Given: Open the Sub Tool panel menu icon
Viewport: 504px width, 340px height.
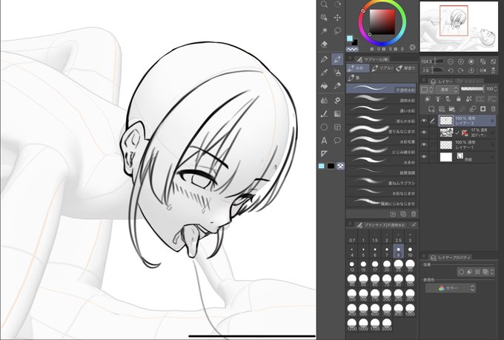Looking at the screenshot, I should pos(350,59).
